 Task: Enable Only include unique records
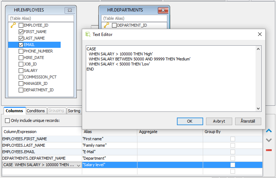[x=8, y=120]
